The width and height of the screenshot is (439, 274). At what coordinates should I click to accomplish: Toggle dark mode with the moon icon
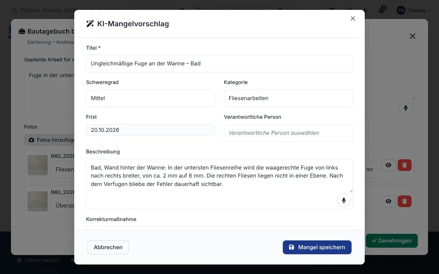[x=366, y=10]
